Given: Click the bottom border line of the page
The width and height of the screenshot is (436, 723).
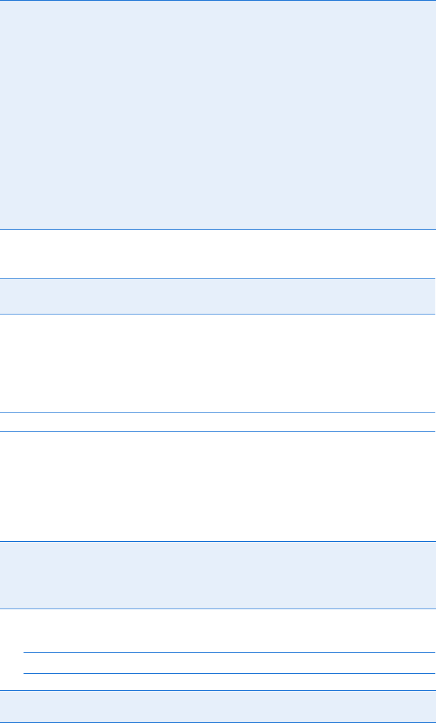Looking at the screenshot, I should point(218,722).
